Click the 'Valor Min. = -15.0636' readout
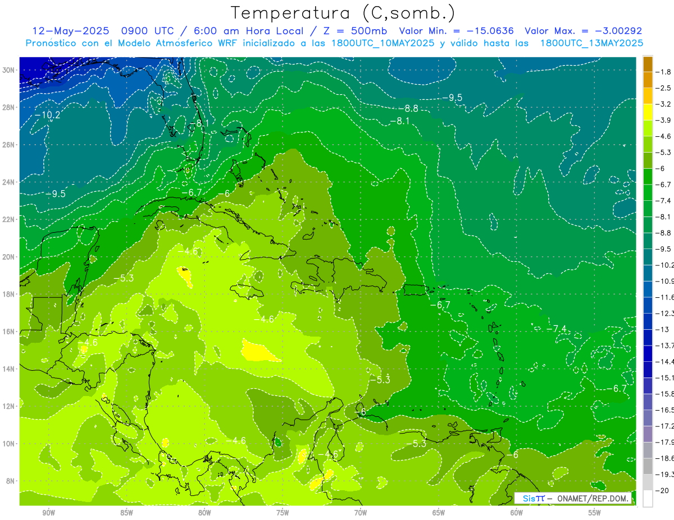The width and height of the screenshot is (674, 520). click(457, 31)
